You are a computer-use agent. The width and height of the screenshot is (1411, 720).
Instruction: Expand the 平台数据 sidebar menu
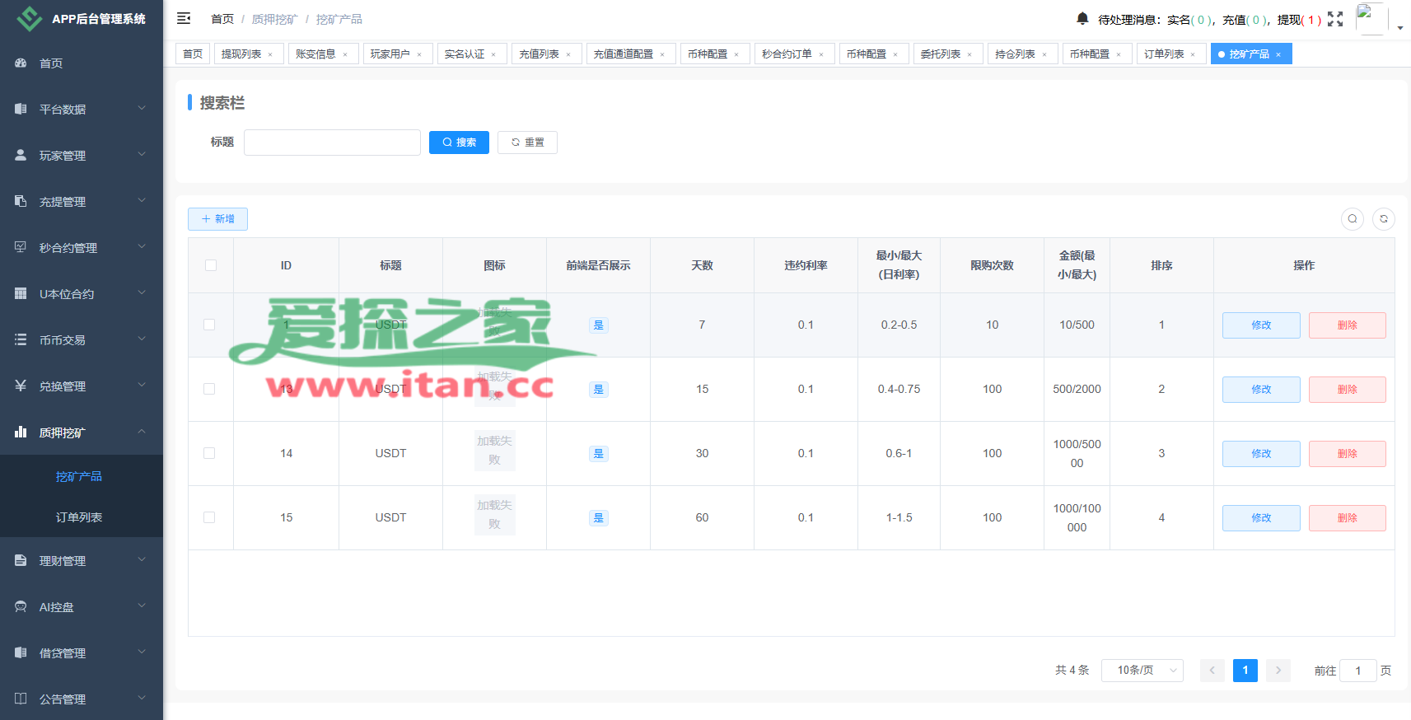coord(81,109)
